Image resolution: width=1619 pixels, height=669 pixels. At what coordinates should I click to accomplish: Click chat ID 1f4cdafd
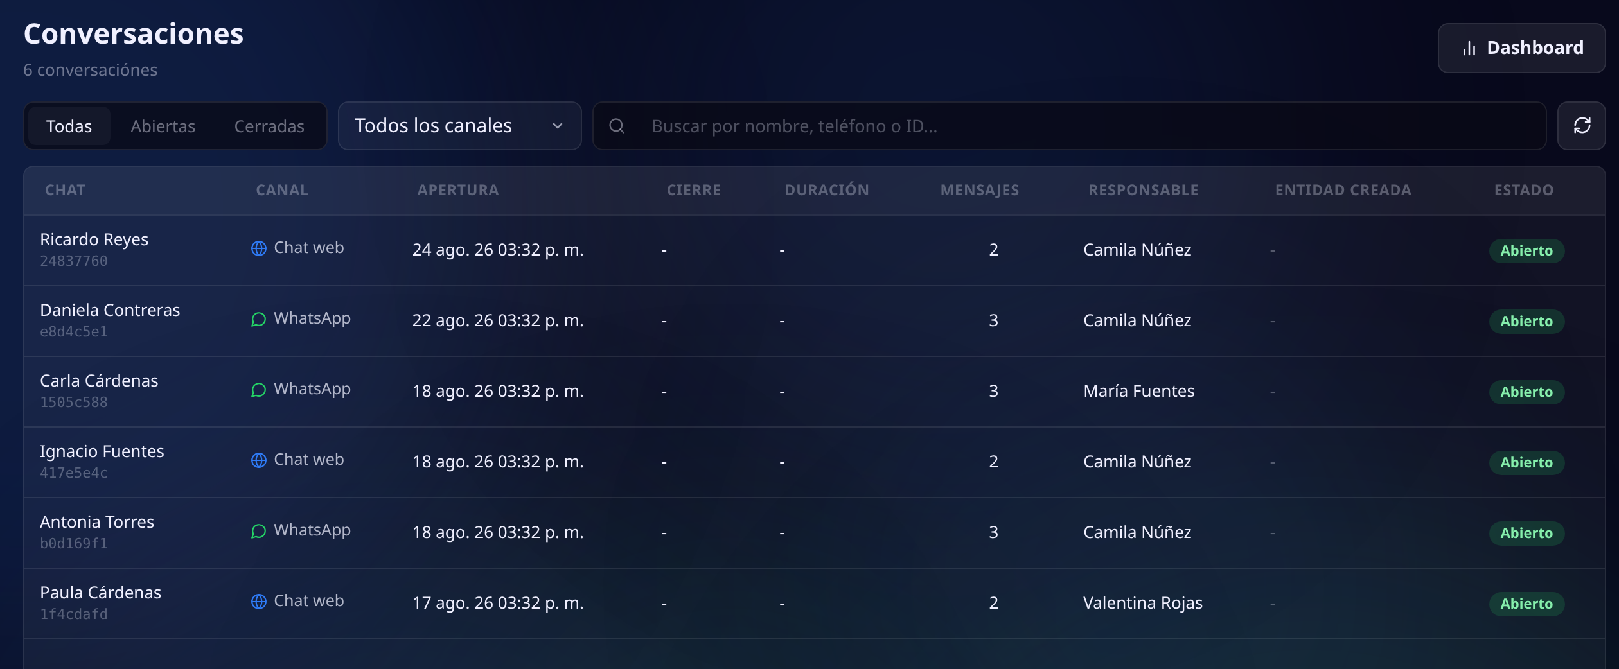[74, 614]
